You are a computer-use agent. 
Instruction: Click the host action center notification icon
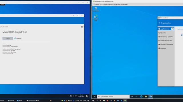click(x=88, y=101)
